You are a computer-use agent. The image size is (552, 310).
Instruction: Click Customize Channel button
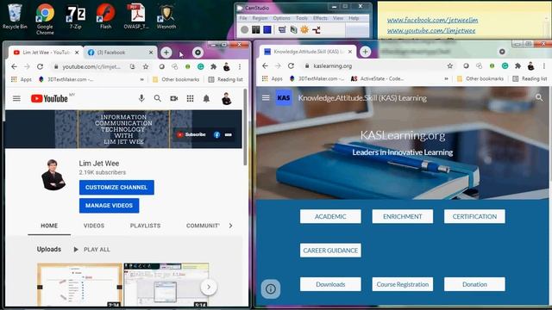coord(116,188)
